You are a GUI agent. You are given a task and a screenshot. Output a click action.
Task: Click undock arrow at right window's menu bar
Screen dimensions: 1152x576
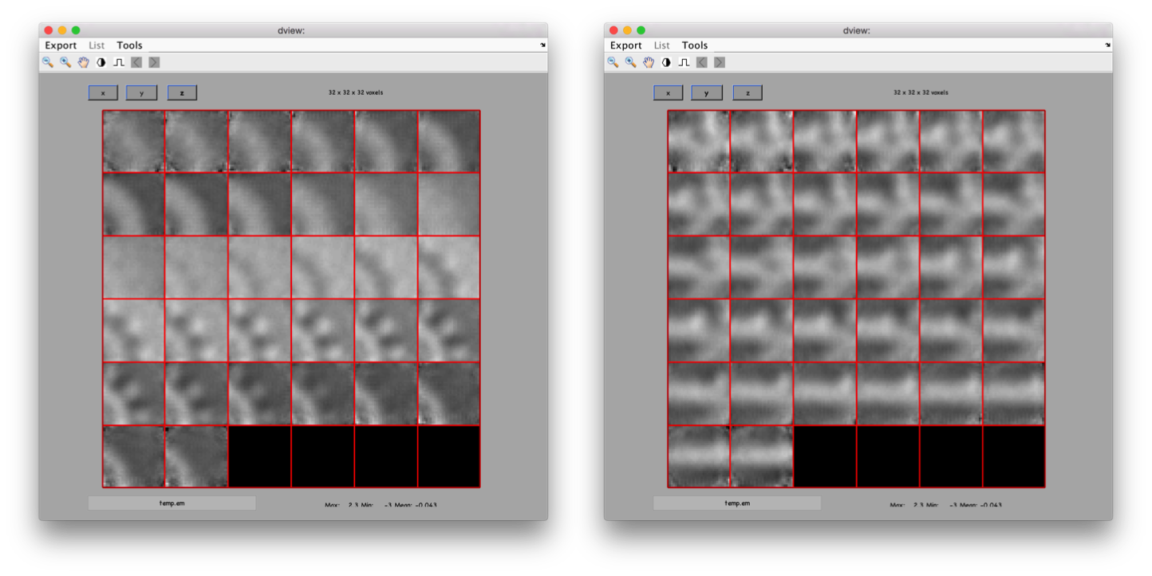[x=1107, y=45]
